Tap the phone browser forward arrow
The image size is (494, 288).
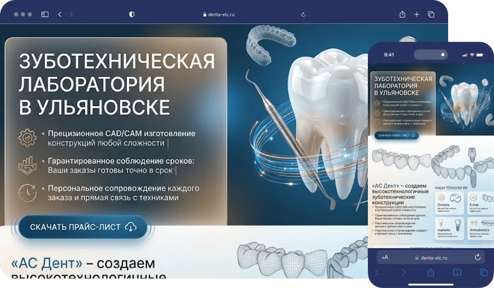[x=404, y=272]
